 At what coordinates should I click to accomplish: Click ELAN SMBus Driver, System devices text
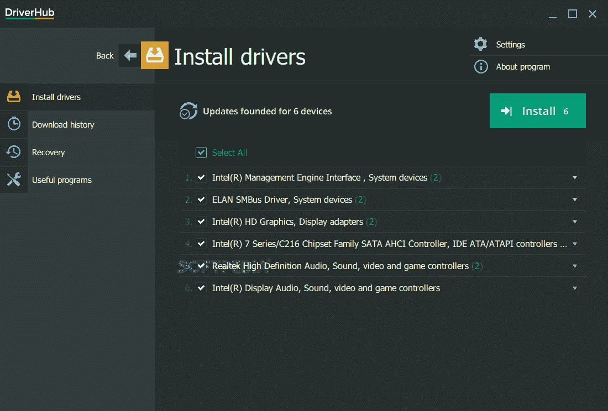click(282, 199)
